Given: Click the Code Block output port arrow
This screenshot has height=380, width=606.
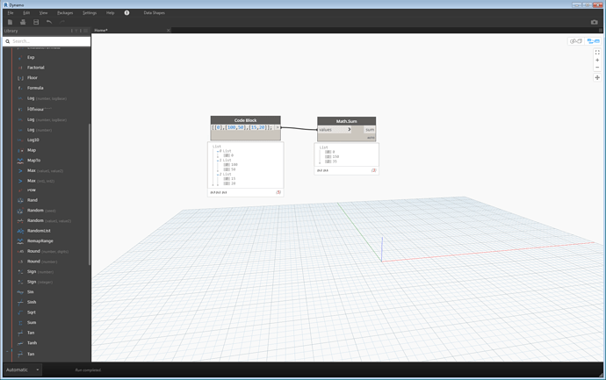Looking at the screenshot, I should tap(278, 127).
